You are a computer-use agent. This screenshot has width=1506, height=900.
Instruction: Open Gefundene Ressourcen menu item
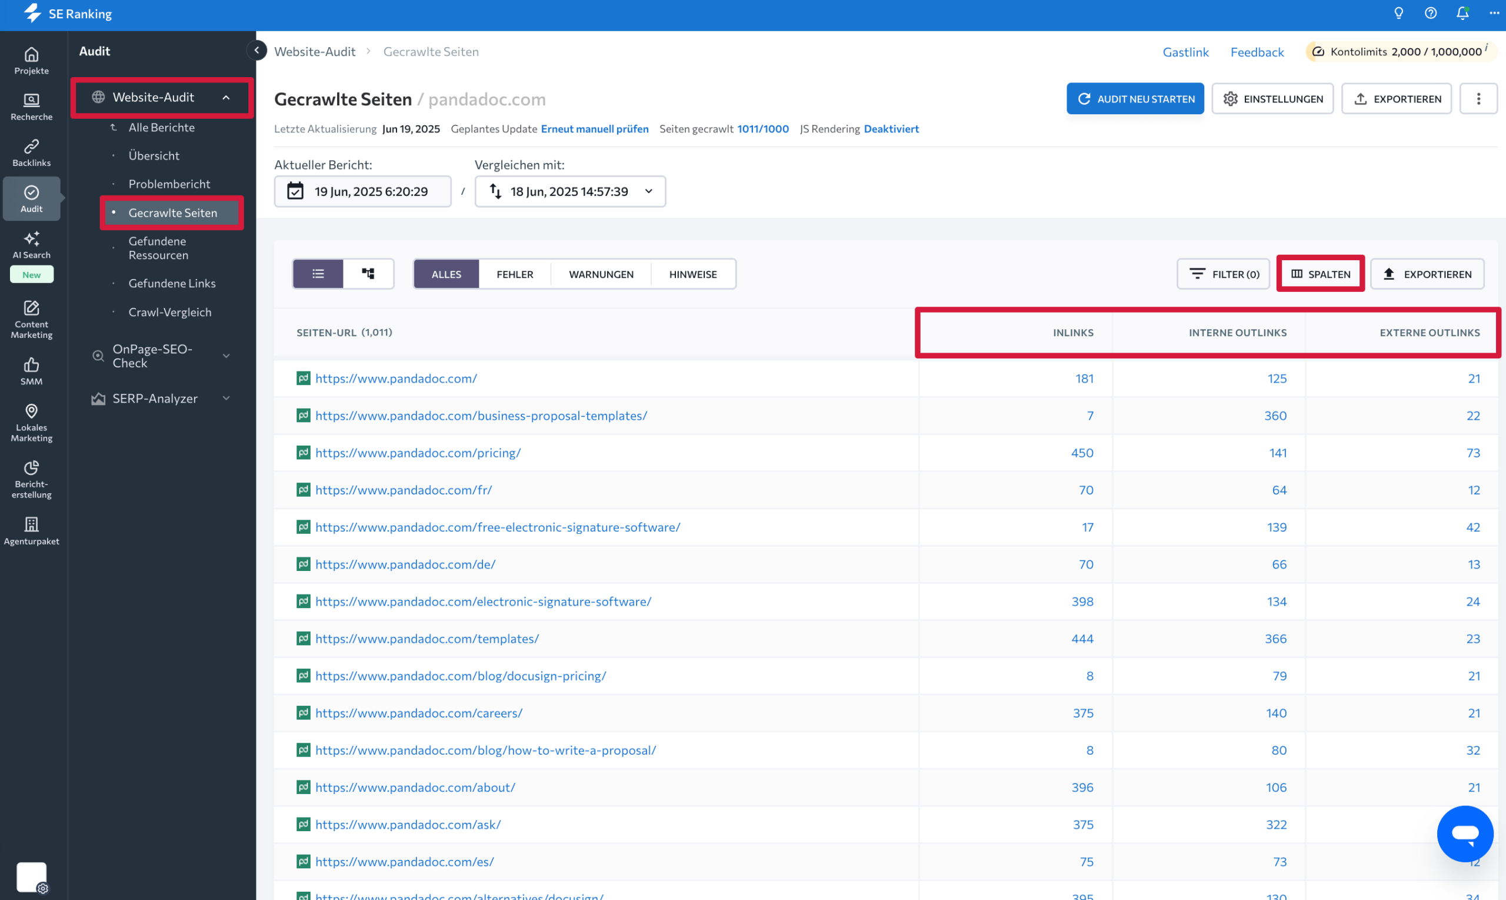click(x=158, y=248)
